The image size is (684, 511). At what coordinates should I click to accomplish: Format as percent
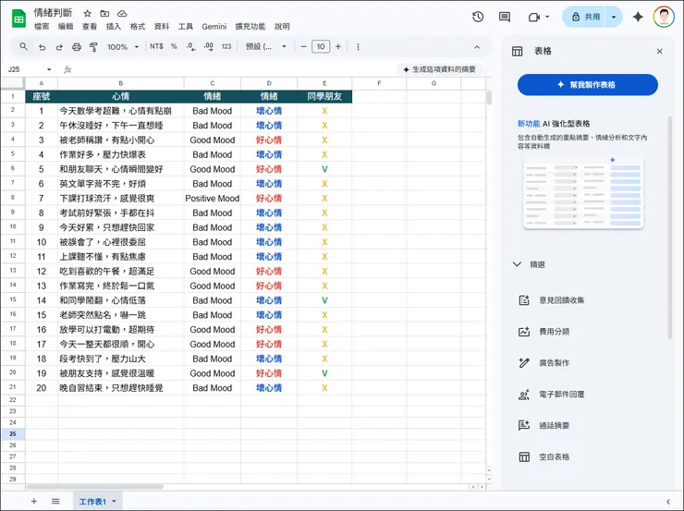(174, 46)
